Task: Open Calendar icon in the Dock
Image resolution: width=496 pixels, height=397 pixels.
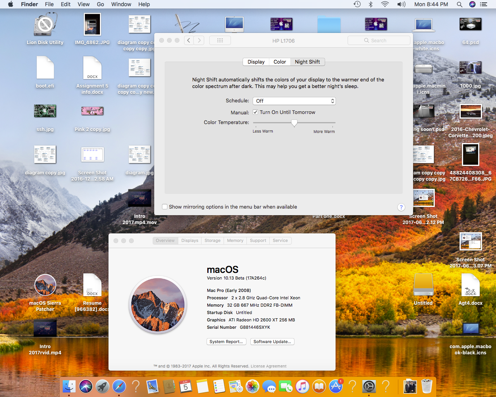Action: (186, 387)
